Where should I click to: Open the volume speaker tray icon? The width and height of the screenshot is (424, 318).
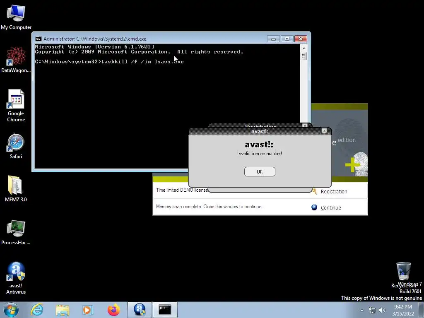coord(382,310)
